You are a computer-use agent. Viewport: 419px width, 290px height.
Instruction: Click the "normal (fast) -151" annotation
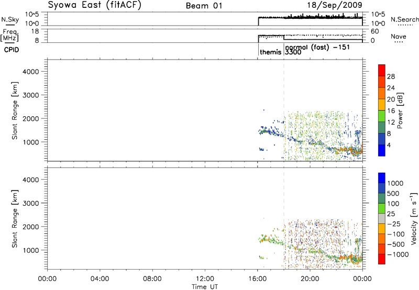317,48
